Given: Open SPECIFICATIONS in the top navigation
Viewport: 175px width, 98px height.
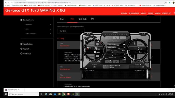Looking at the screenshot, I should [134, 13].
